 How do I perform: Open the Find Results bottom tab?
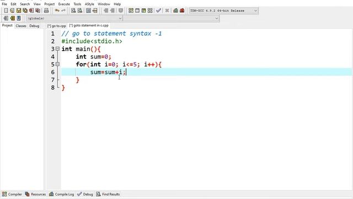coord(108,194)
